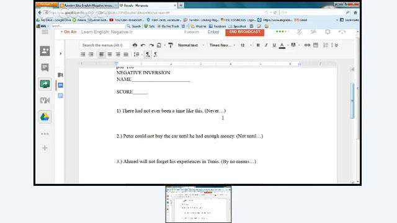Click Search the menus input field
This screenshot has width=397, height=223.
pyautogui.click(x=105, y=45)
